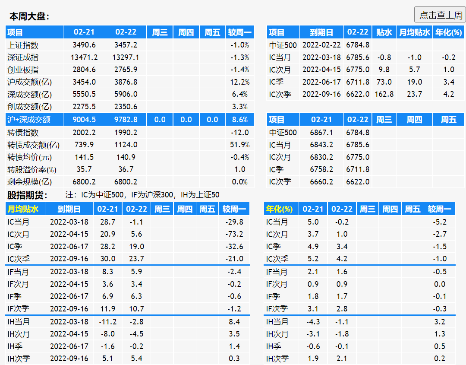Click -11.2 value for IH当月
466x365 pixels.
[107, 321]
